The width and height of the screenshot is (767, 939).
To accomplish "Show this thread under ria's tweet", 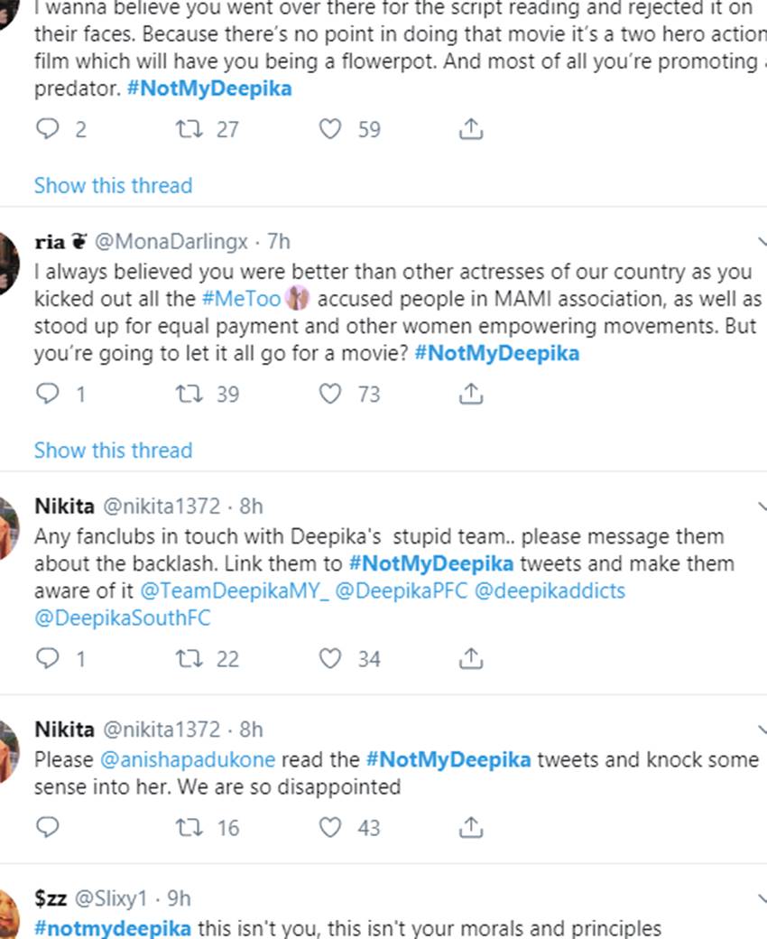I will coord(113,450).
